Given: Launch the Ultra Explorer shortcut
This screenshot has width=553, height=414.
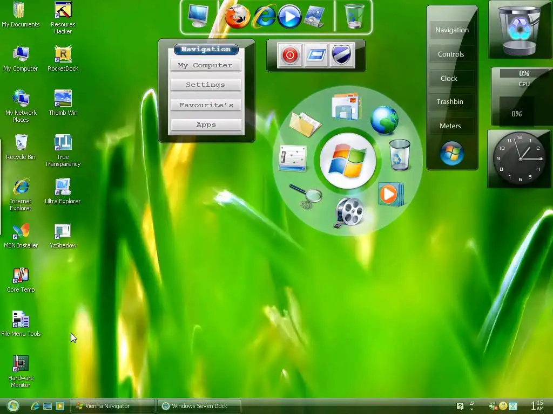Looking at the screenshot, I should [x=63, y=191].
